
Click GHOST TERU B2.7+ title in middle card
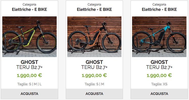pyautogui.click(x=94, y=65)
